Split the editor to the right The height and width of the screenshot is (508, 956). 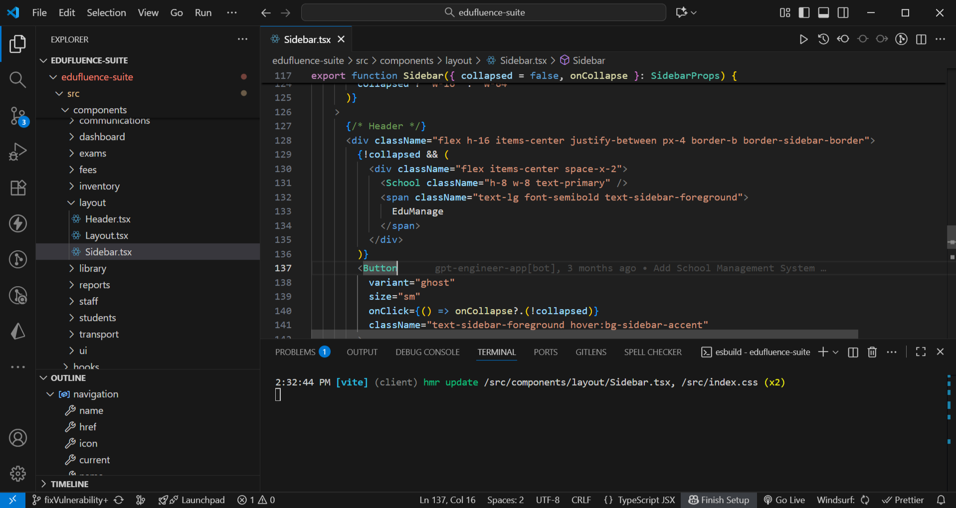[x=921, y=39]
